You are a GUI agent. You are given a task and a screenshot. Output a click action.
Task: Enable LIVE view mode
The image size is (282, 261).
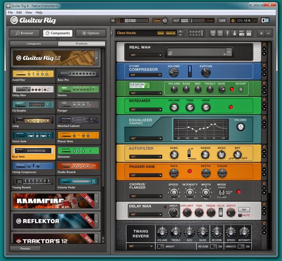222,21
